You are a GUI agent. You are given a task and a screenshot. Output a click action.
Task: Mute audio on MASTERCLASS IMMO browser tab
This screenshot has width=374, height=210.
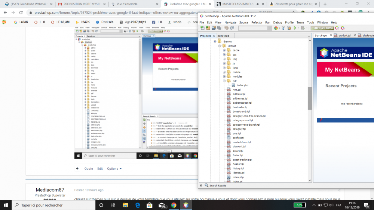point(258,4)
